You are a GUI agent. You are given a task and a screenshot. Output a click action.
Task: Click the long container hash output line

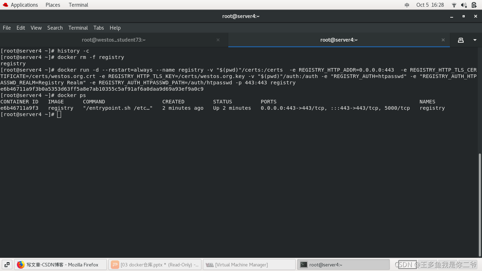102,89
